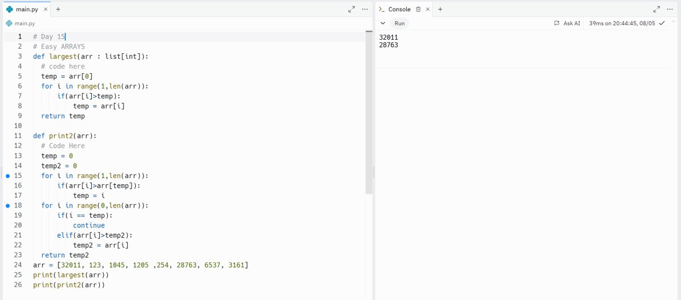The image size is (681, 300).
Task: Click 'elif(arr[i]>temp2):' on line 21
Action: point(95,235)
